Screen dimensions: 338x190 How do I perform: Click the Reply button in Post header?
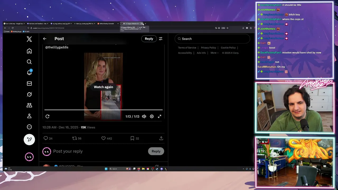[149, 39]
